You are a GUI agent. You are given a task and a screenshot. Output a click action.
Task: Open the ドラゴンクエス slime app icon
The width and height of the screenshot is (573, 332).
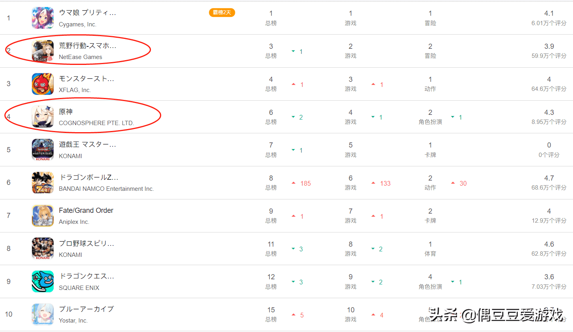click(x=43, y=281)
